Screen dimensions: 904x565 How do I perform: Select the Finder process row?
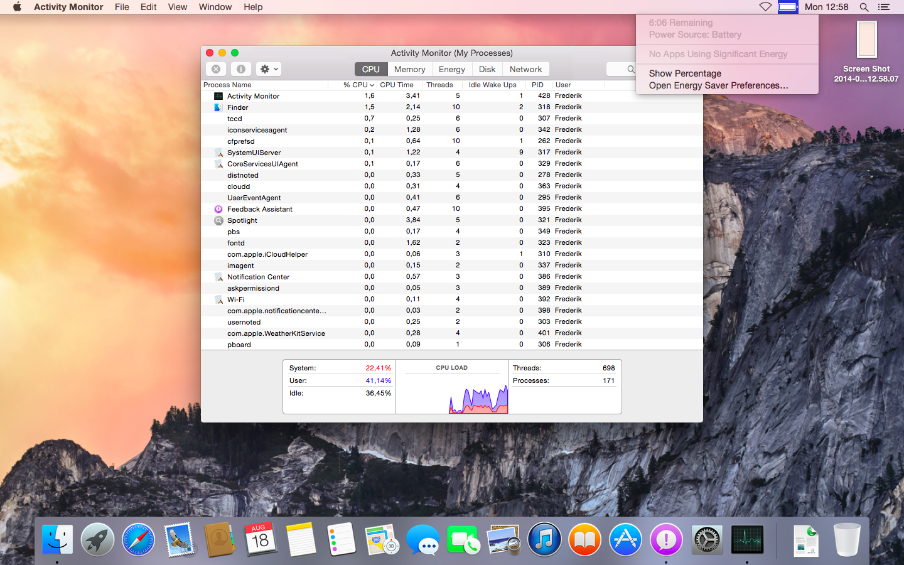click(452, 107)
